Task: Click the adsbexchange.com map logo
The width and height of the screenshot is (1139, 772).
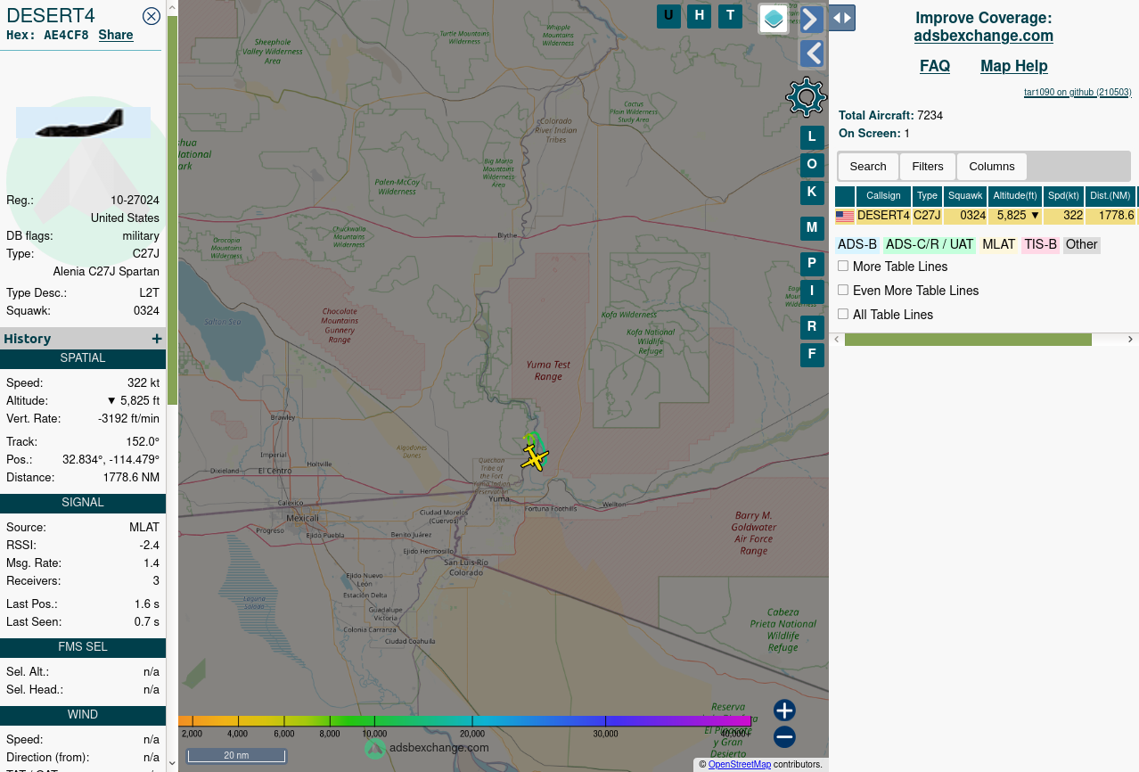Action: point(427,748)
